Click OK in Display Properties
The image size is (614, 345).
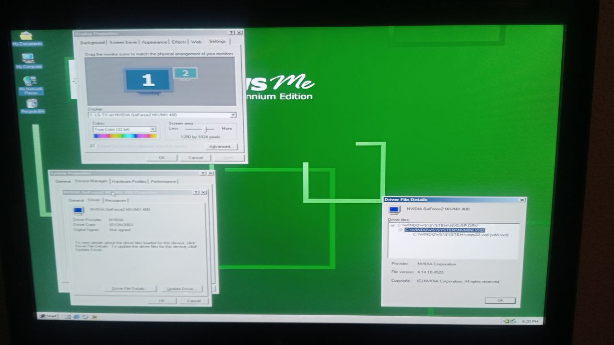[x=162, y=158]
